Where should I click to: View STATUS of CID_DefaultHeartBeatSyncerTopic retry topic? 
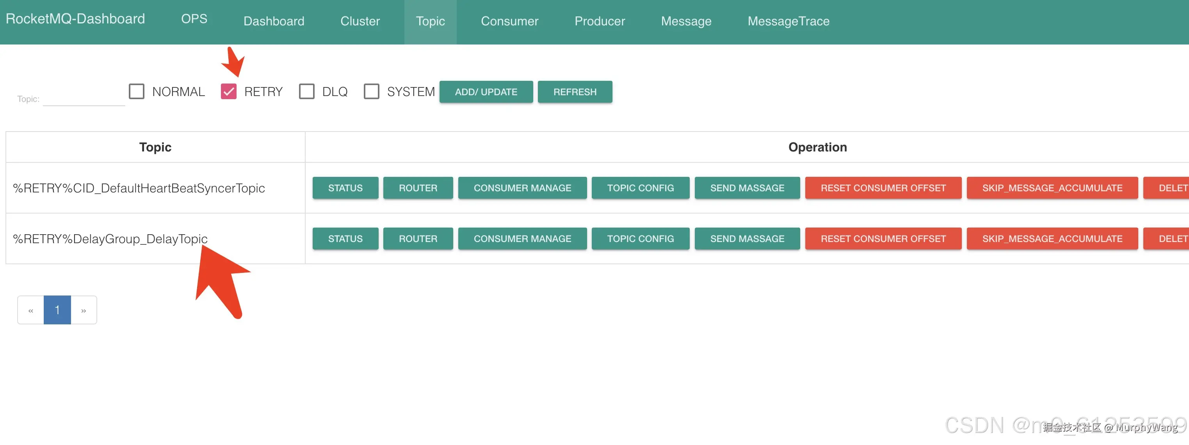click(345, 188)
